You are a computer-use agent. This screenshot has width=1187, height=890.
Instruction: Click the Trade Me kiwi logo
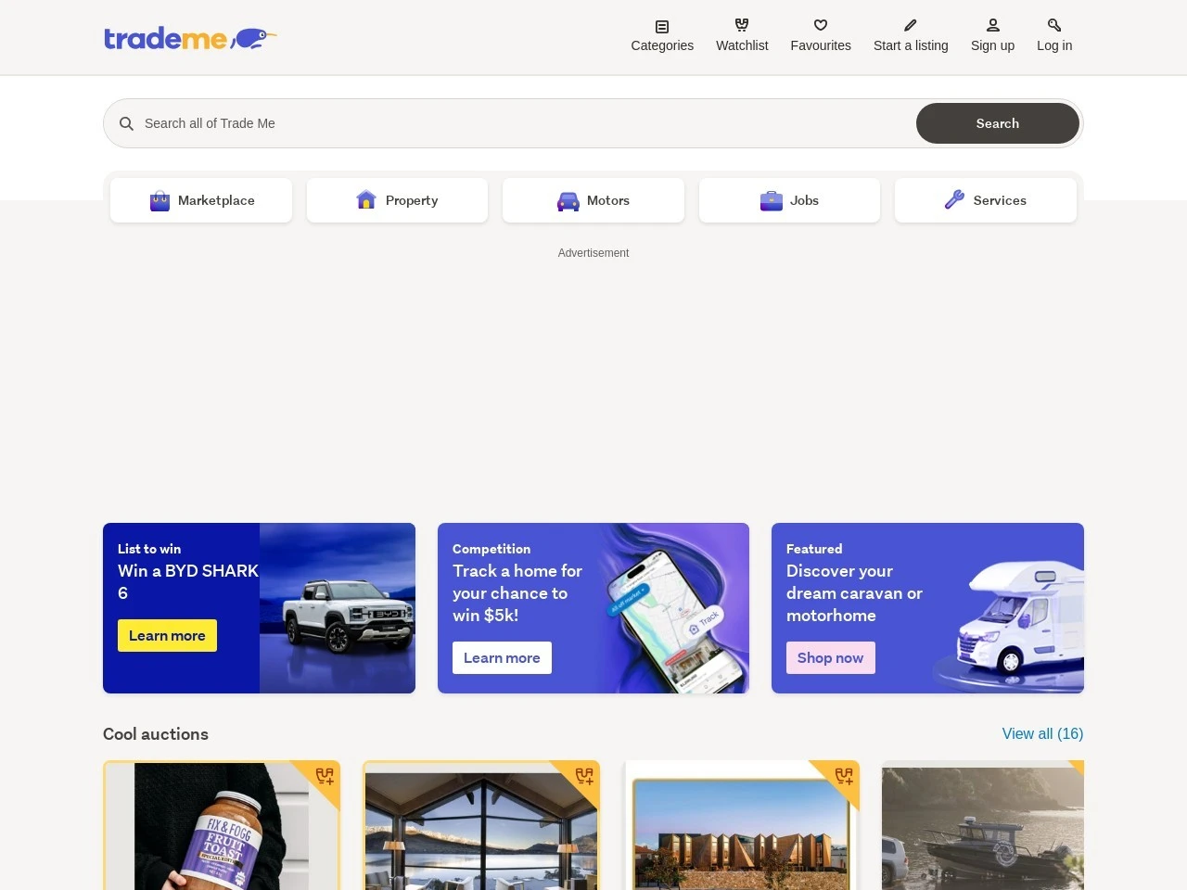click(190, 38)
